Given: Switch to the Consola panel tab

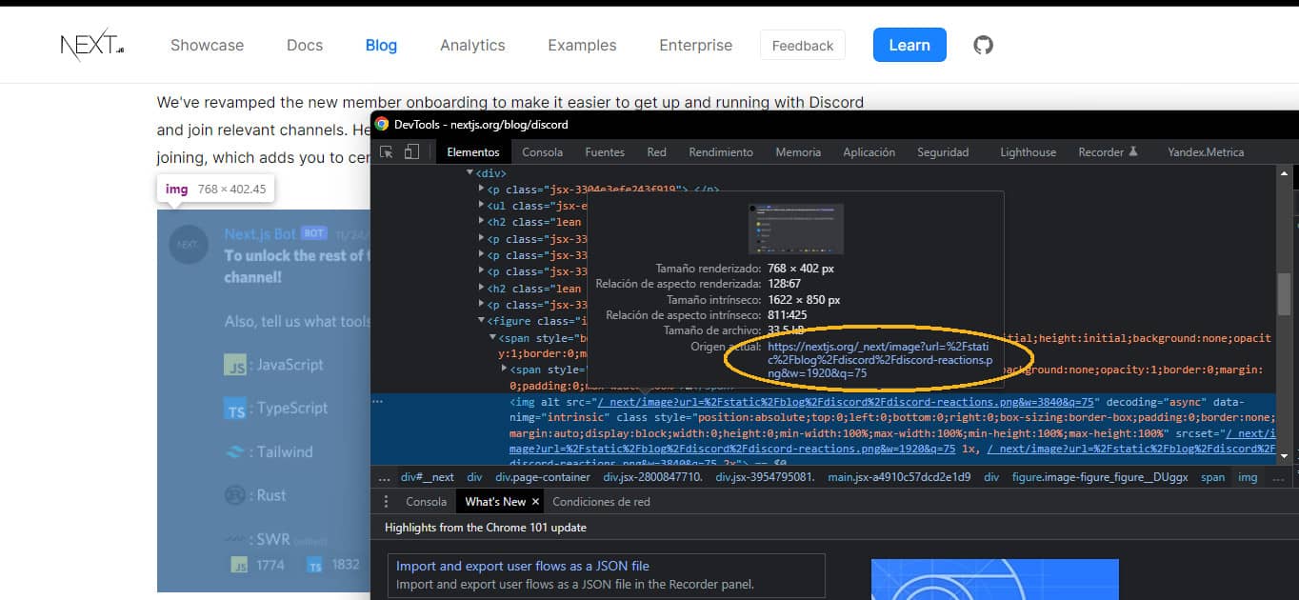Looking at the screenshot, I should (542, 151).
